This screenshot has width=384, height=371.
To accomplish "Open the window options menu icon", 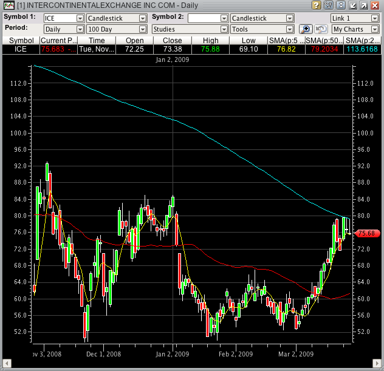I will (329, 5).
